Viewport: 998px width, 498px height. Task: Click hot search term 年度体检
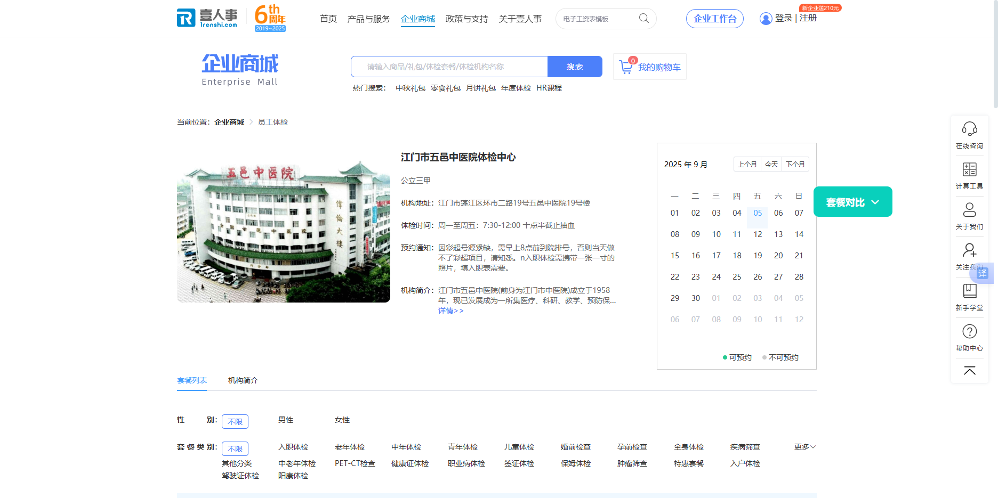pyautogui.click(x=516, y=88)
